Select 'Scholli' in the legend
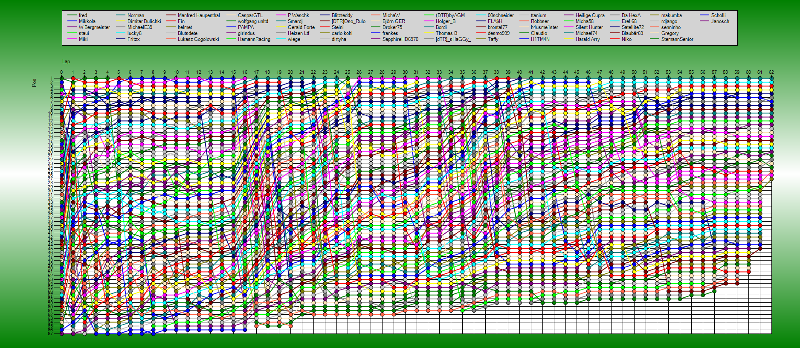 [718, 15]
